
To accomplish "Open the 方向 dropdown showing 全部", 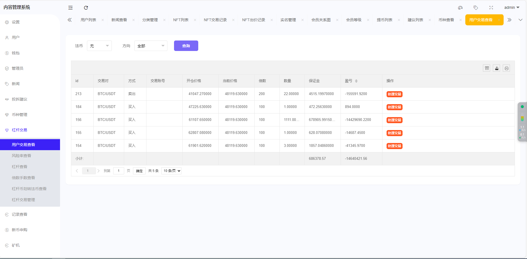I will (x=151, y=46).
